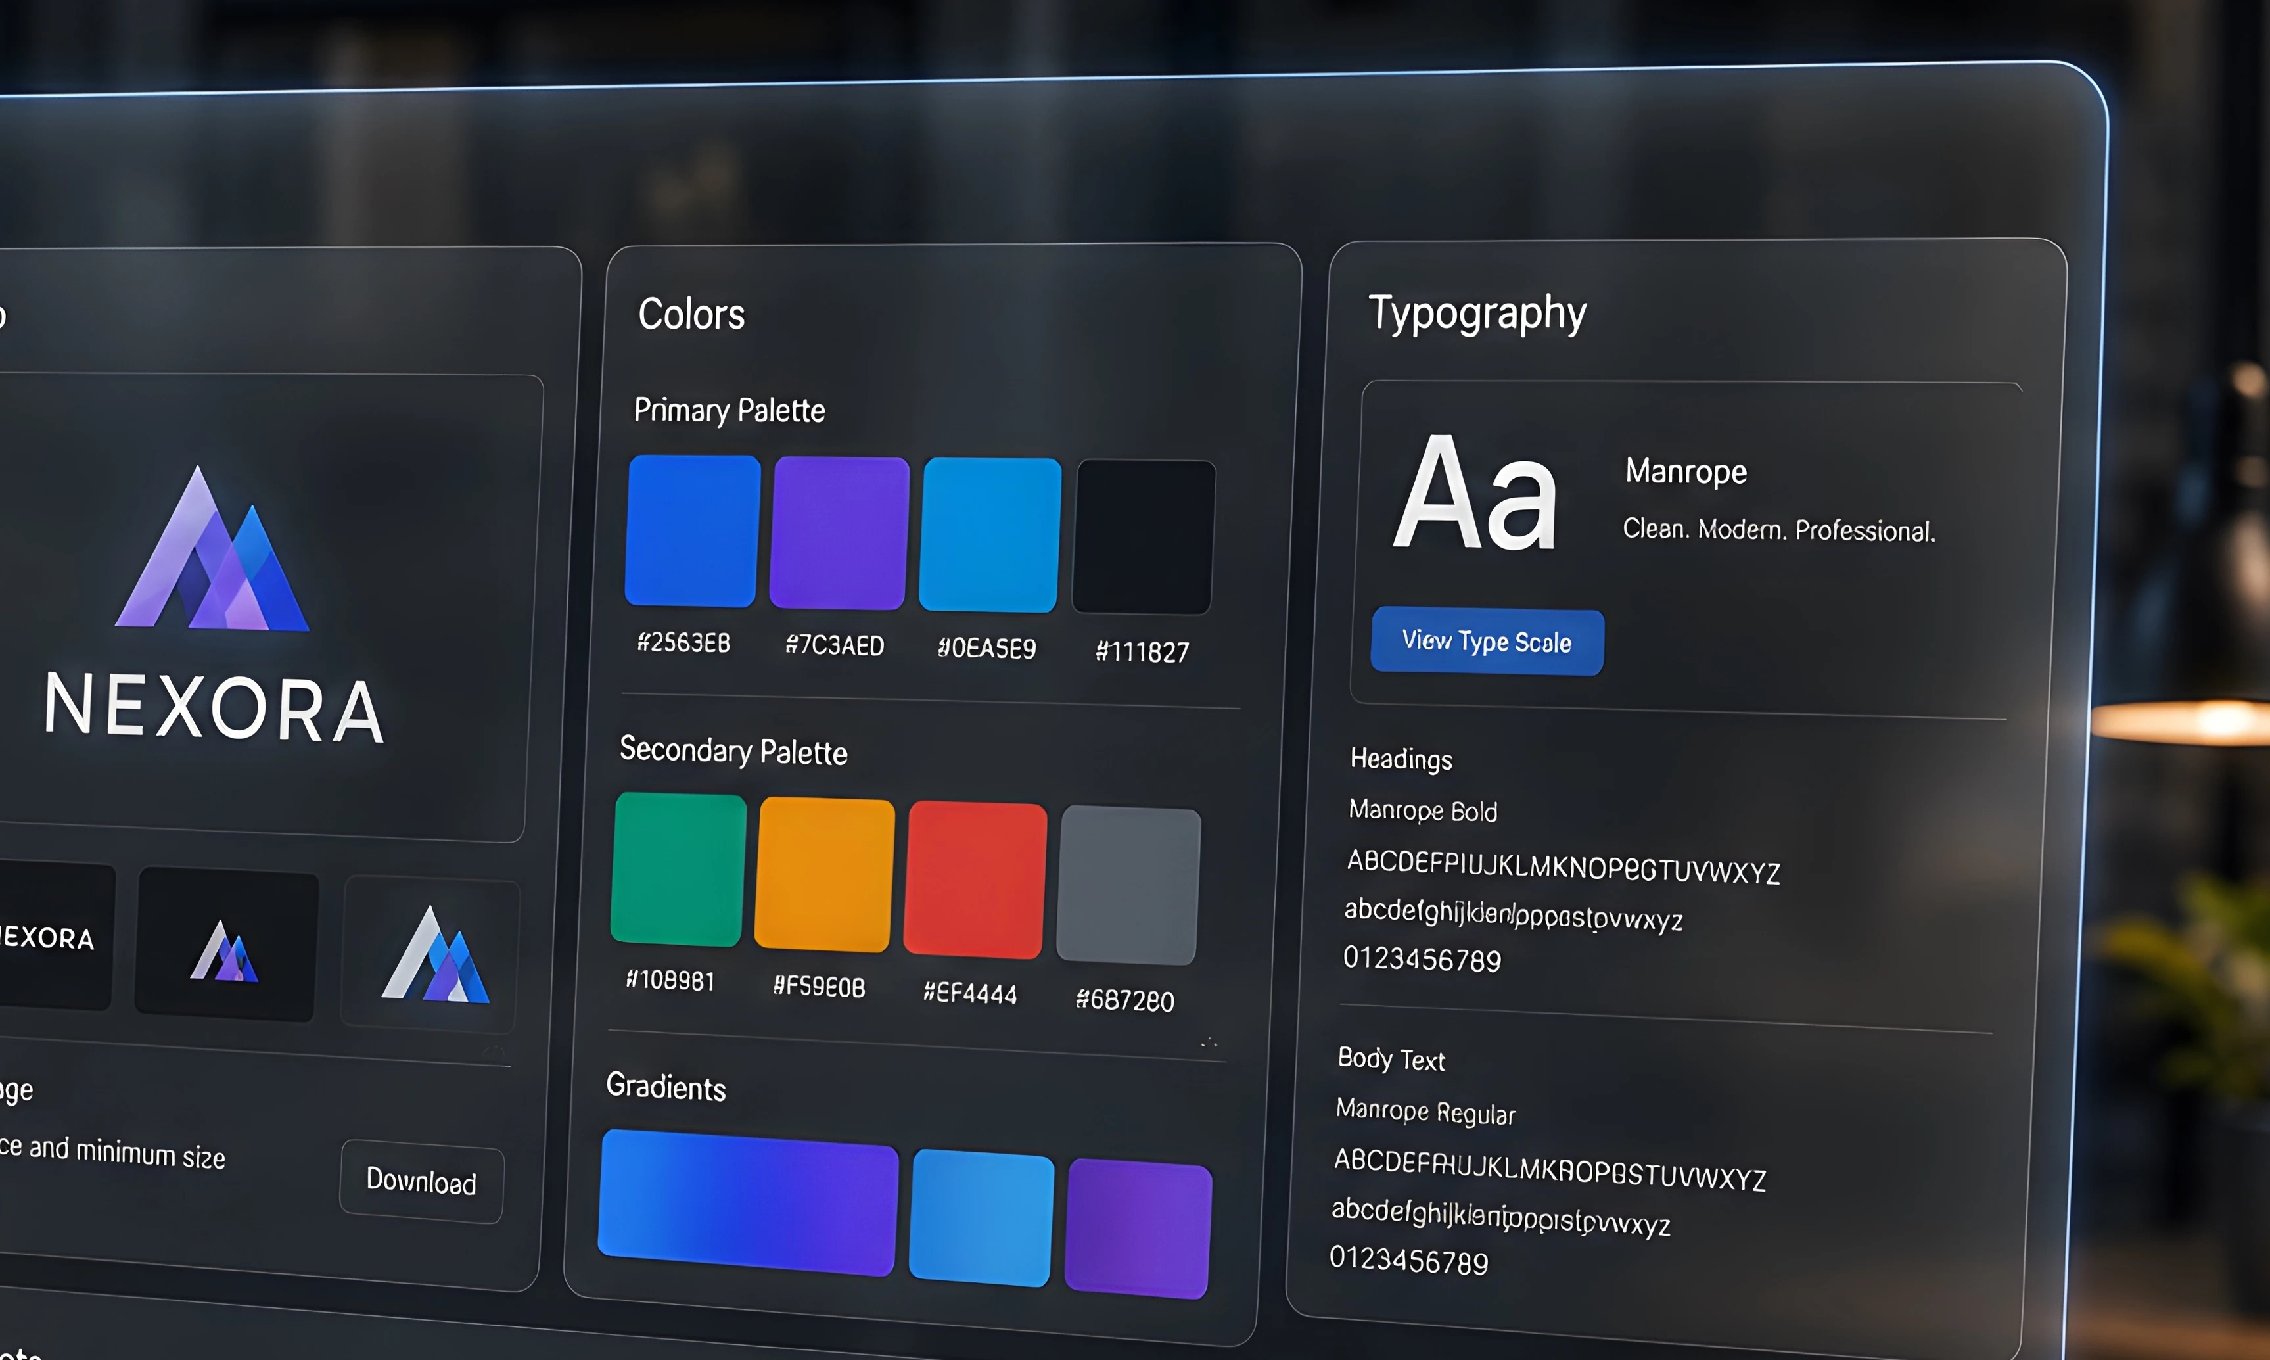Pick the #F59E0B orange swatch
This screenshot has width=2270, height=1360.
click(824, 874)
